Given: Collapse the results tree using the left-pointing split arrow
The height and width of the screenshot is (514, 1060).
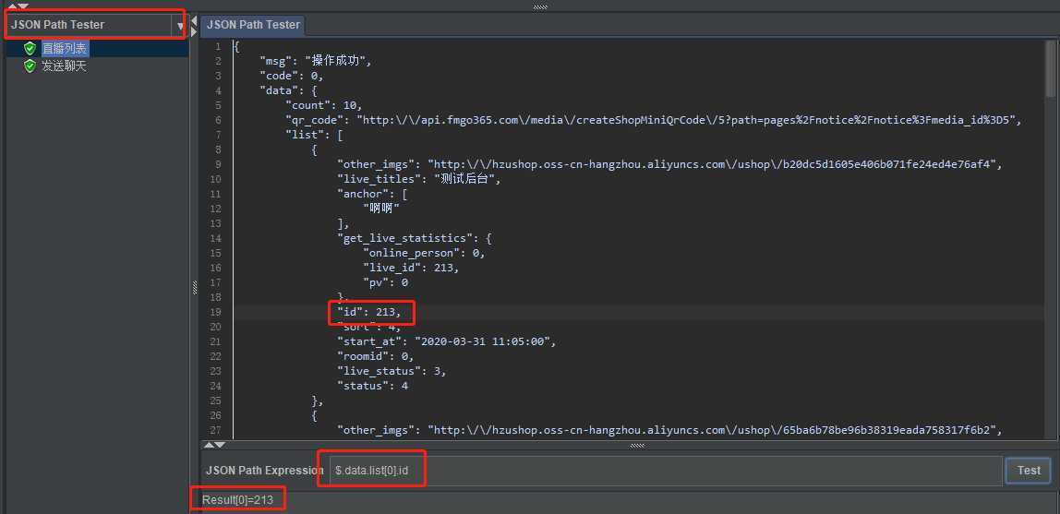Looking at the screenshot, I should click(x=194, y=21).
